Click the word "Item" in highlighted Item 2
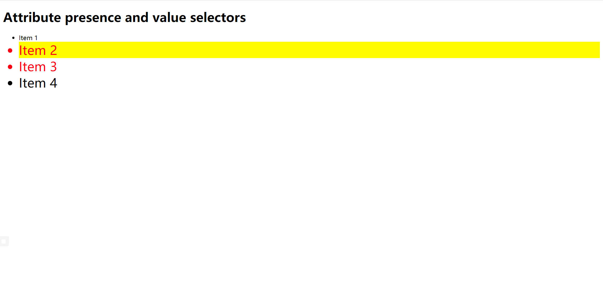The image size is (603, 283). click(32, 51)
